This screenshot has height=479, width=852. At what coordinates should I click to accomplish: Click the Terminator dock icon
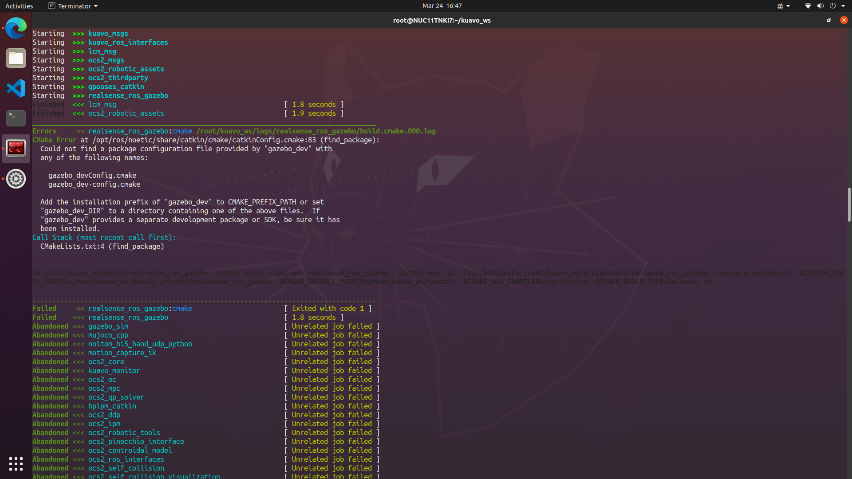pos(16,148)
